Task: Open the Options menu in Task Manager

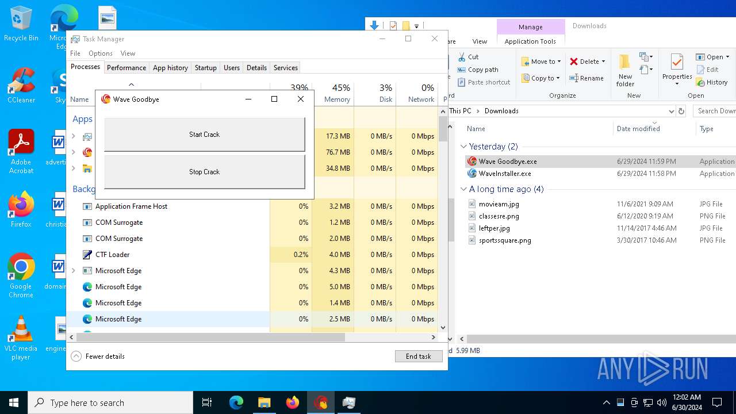Action: point(101,53)
